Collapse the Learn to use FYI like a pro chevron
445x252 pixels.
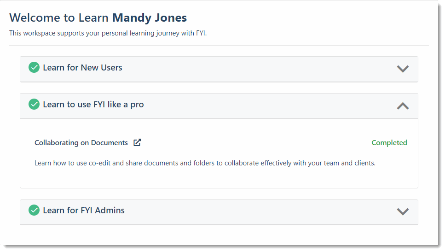tap(403, 106)
